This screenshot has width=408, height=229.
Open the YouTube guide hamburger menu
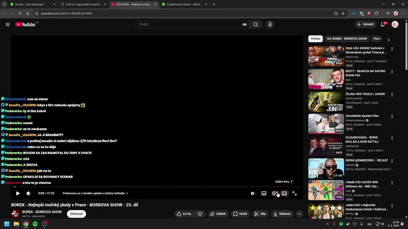click(x=8, y=24)
